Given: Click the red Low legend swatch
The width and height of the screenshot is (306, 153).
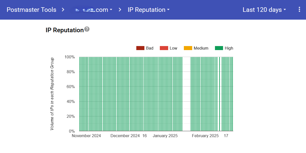Looking at the screenshot, I should (164, 48).
